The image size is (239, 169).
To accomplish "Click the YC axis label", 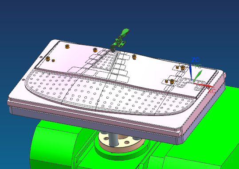I will point(198,66).
